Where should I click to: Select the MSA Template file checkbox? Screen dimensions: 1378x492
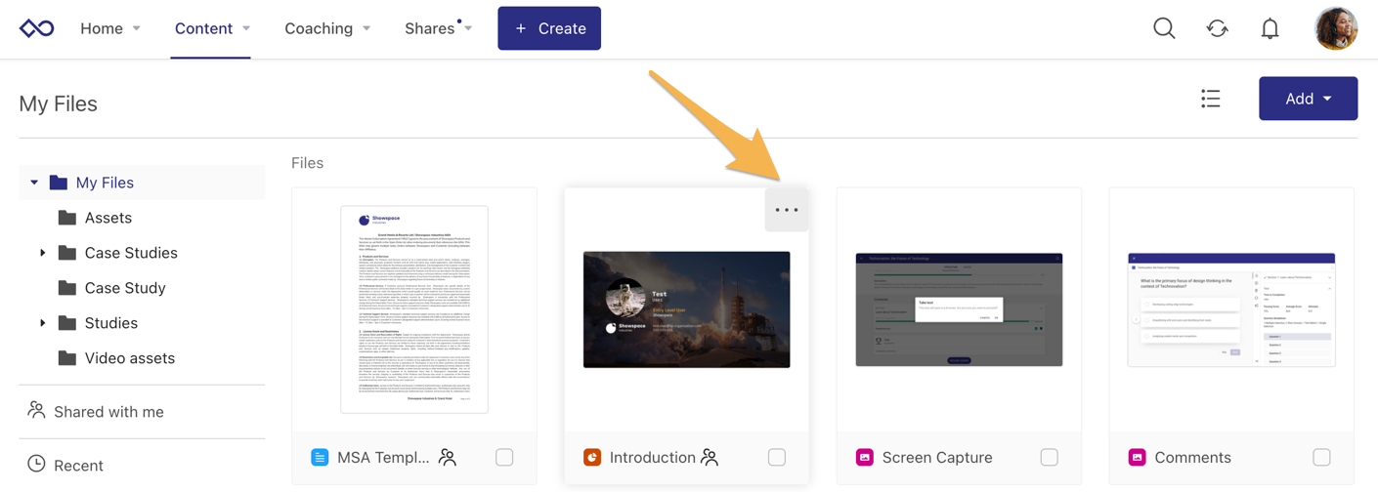pos(504,457)
